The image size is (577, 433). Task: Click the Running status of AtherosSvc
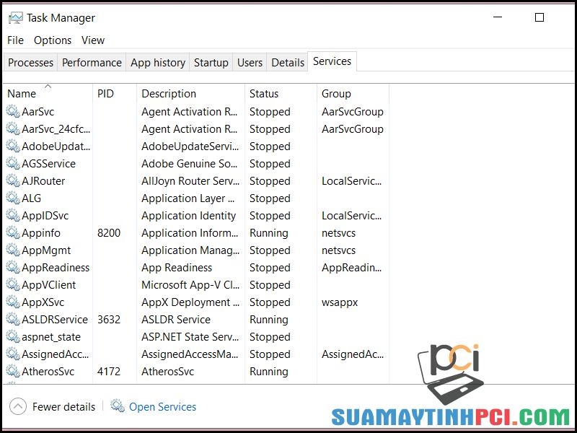pyautogui.click(x=269, y=372)
